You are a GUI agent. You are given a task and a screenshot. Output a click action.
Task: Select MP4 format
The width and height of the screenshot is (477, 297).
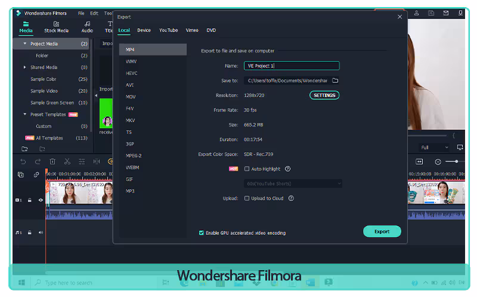click(153, 49)
